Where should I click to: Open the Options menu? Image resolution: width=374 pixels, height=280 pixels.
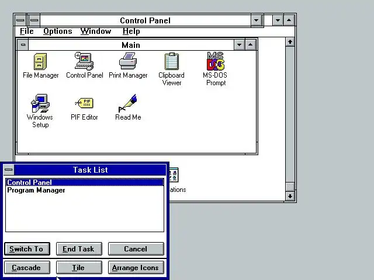(x=57, y=31)
